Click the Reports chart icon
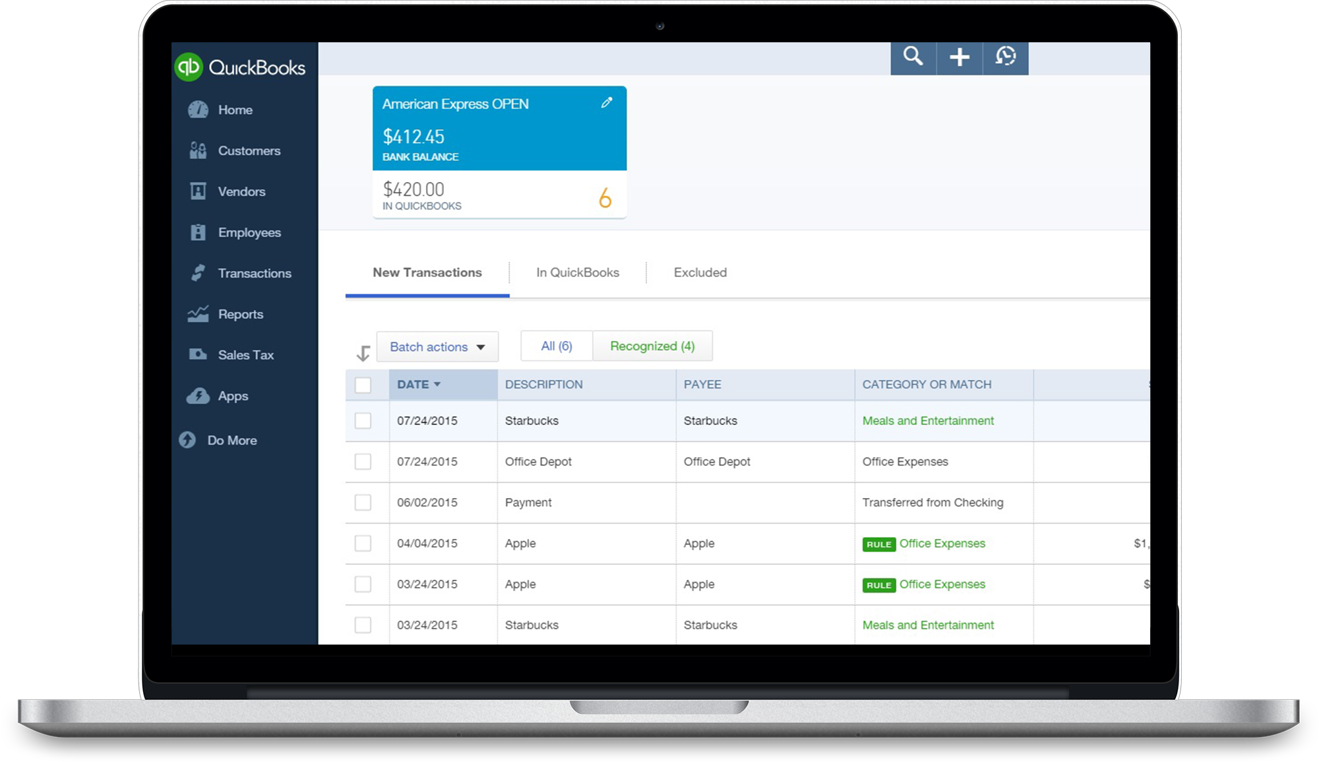Image resolution: width=1319 pixels, height=762 pixels. point(198,314)
